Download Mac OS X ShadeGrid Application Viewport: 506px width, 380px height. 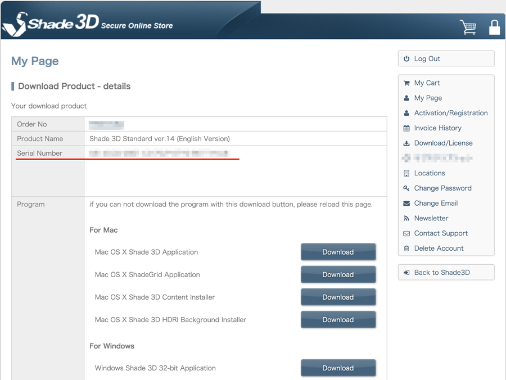(x=338, y=274)
